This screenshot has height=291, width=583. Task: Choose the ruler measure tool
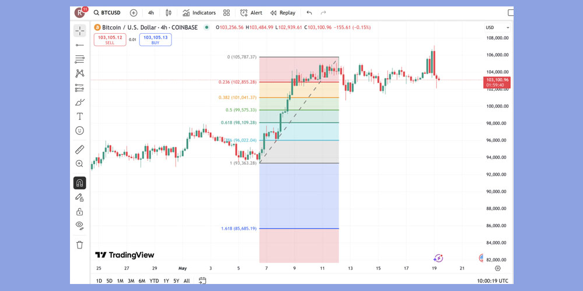pyautogui.click(x=80, y=150)
